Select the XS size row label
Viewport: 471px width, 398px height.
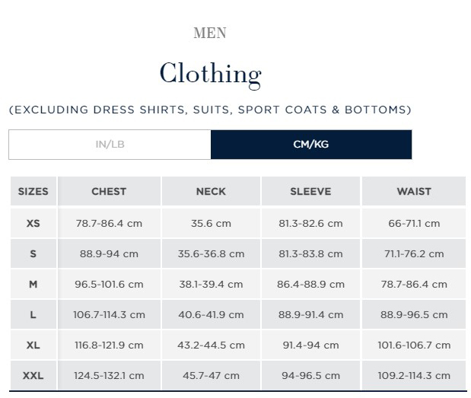[x=33, y=224]
